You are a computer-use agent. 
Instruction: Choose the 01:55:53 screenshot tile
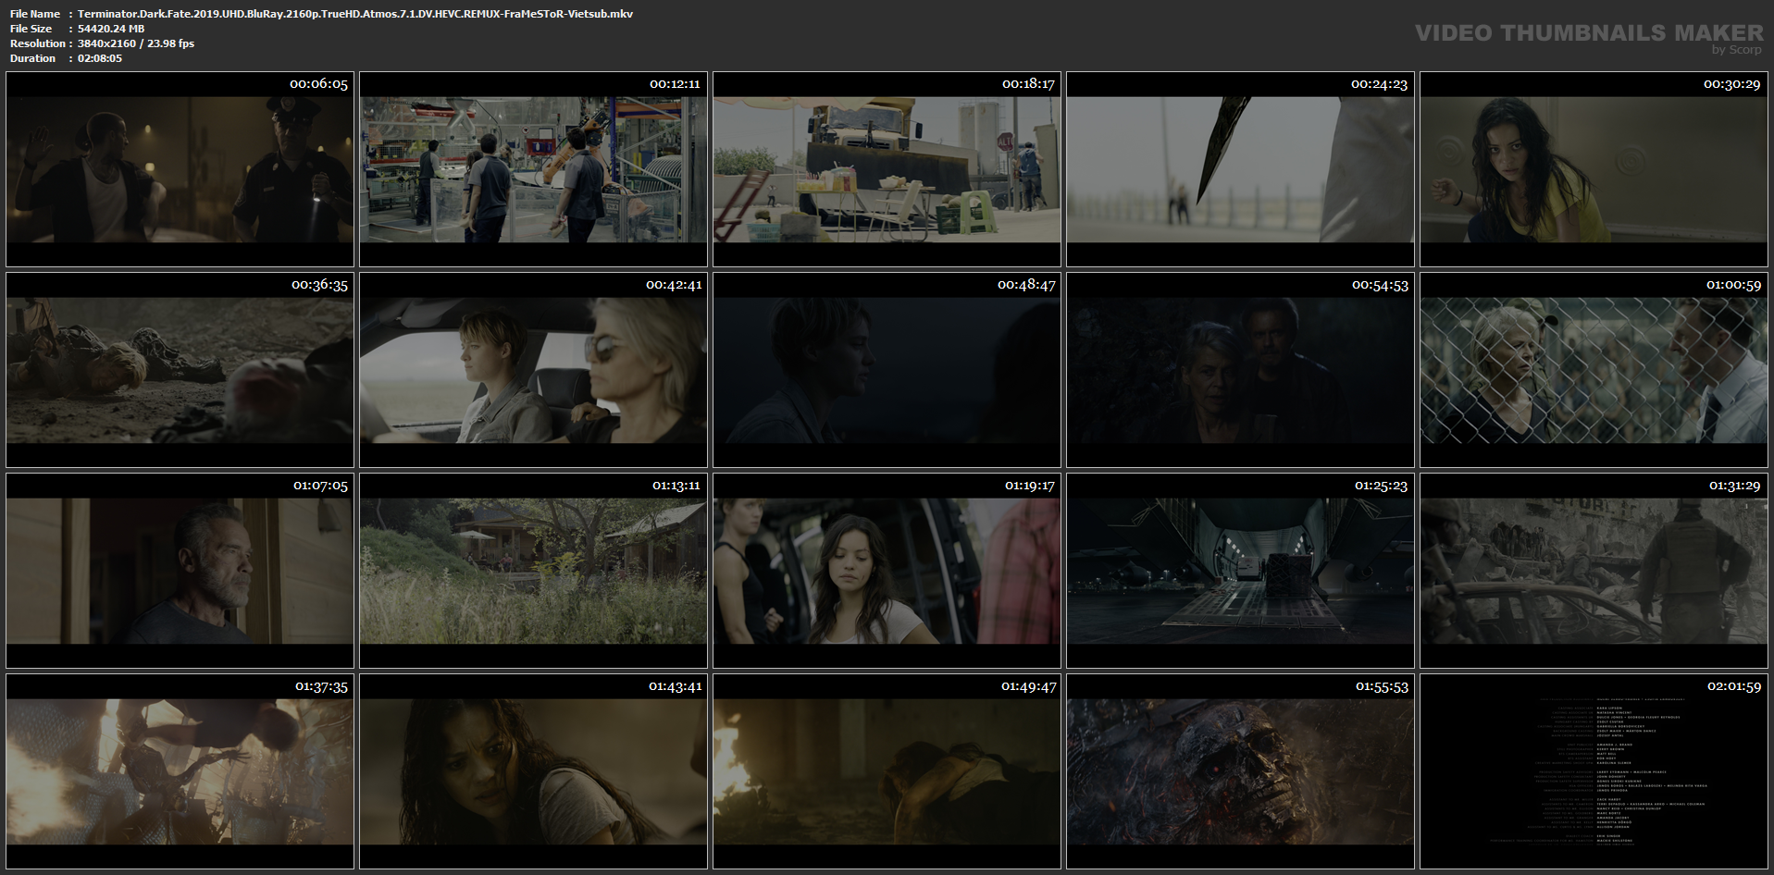point(1240,771)
